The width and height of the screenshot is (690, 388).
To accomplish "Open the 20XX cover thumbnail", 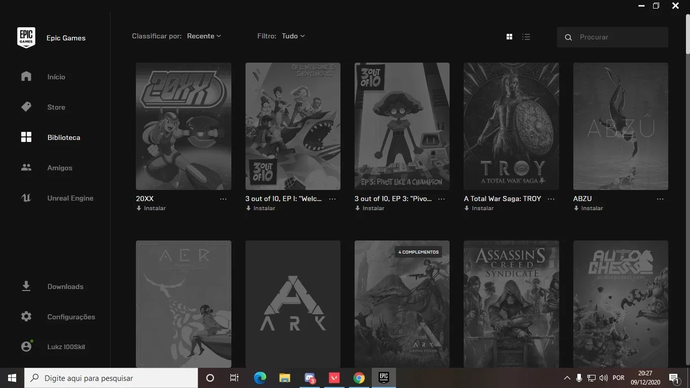I will click(x=183, y=126).
